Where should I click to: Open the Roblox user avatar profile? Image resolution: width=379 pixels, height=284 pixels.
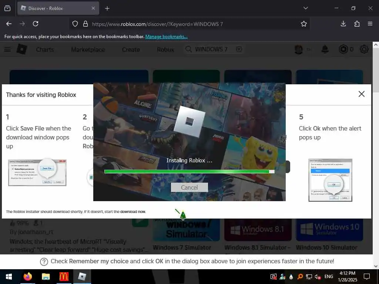tap(299, 49)
